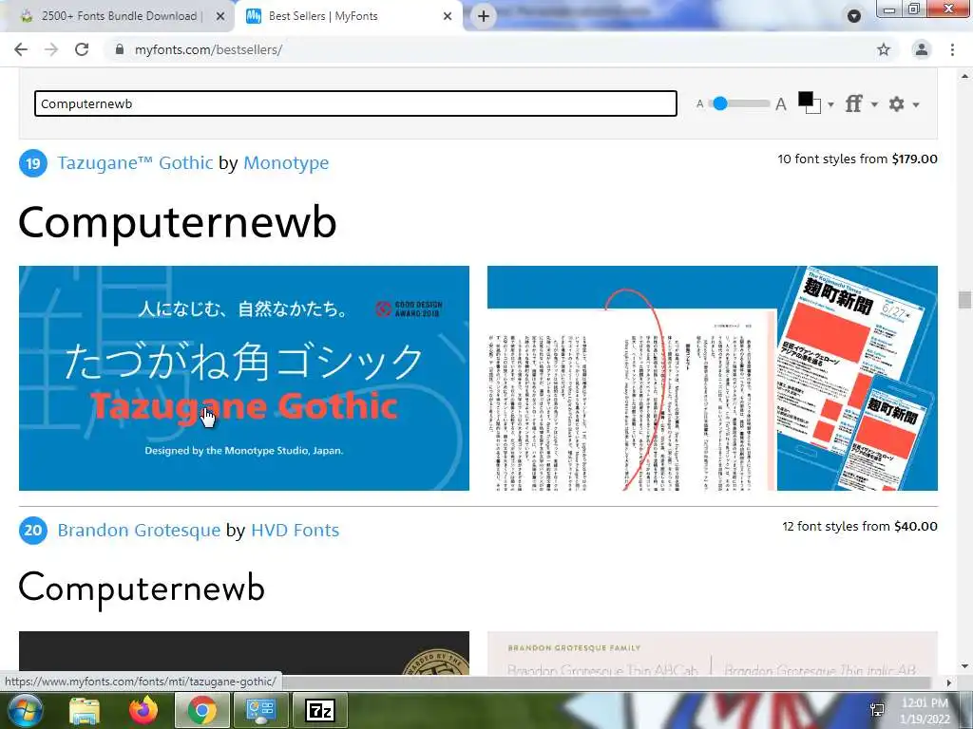Expand the color swatch dropdown arrow
973x729 pixels.
click(x=830, y=104)
